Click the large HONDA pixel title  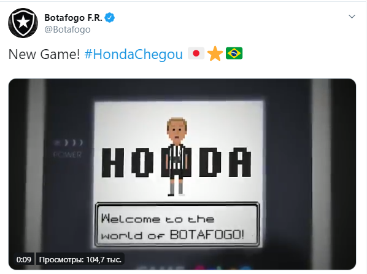177,162
